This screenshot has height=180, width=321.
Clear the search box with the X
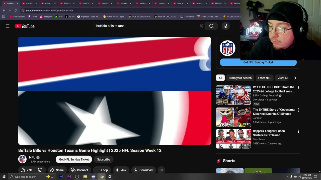(x=201, y=26)
